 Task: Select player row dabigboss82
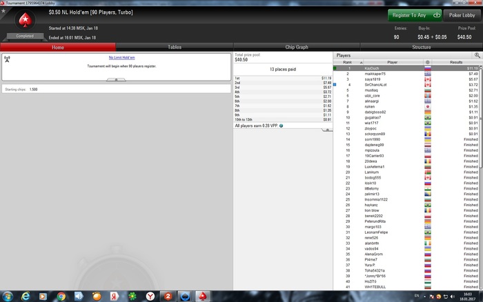tap(406, 112)
